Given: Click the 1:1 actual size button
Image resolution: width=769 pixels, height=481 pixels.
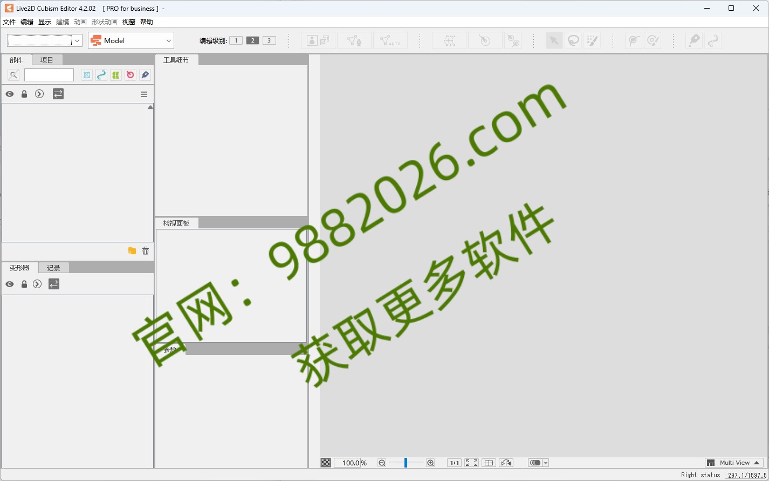Looking at the screenshot, I should click(x=455, y=463).
